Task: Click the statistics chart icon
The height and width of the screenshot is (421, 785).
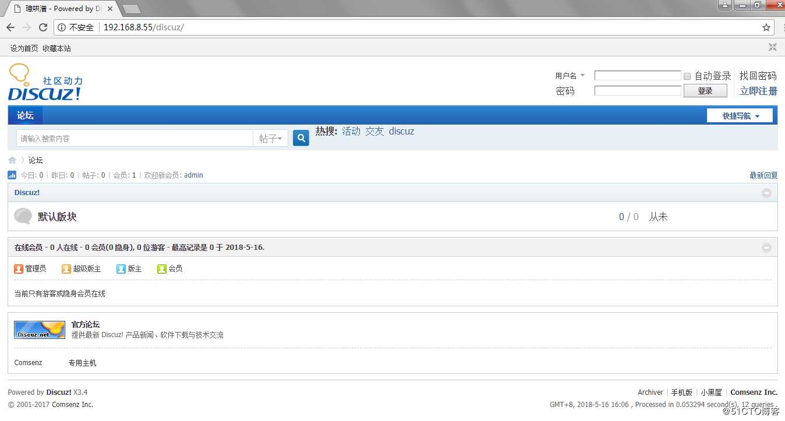Action: point(12,175)
